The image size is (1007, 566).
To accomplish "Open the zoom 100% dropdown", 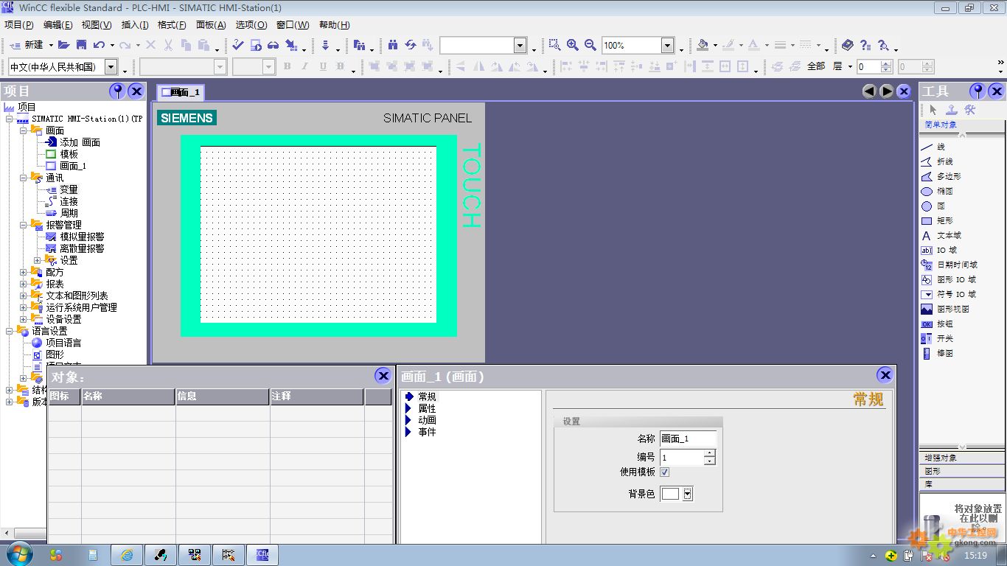I will 667,46.
